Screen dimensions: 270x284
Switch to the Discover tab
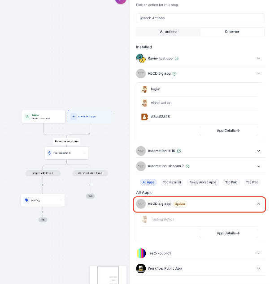tap(232, 31)
